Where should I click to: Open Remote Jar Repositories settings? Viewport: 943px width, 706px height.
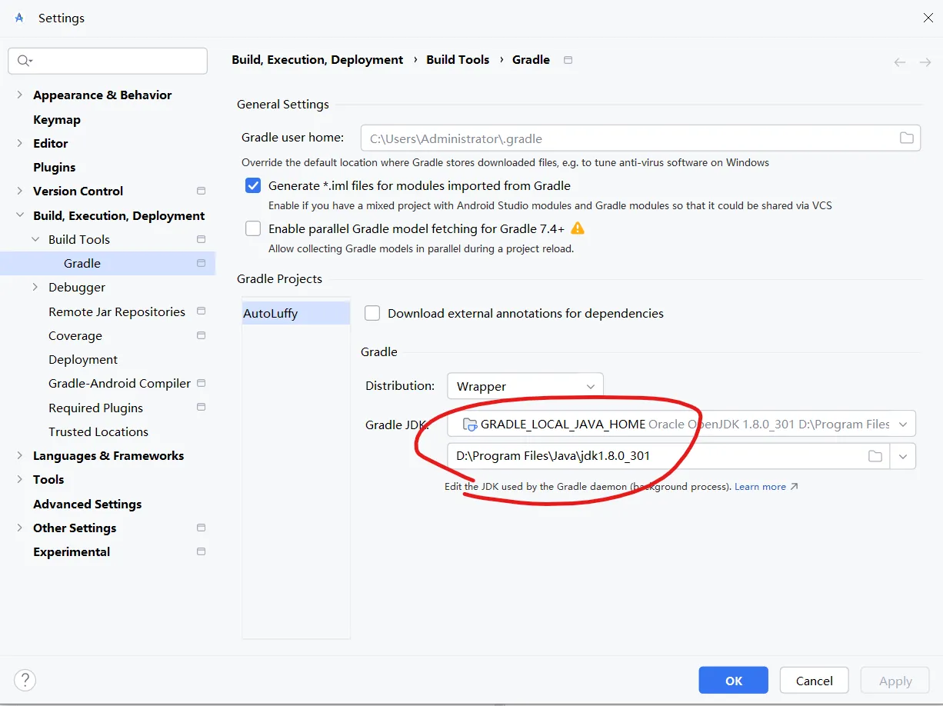pos(117,311)
